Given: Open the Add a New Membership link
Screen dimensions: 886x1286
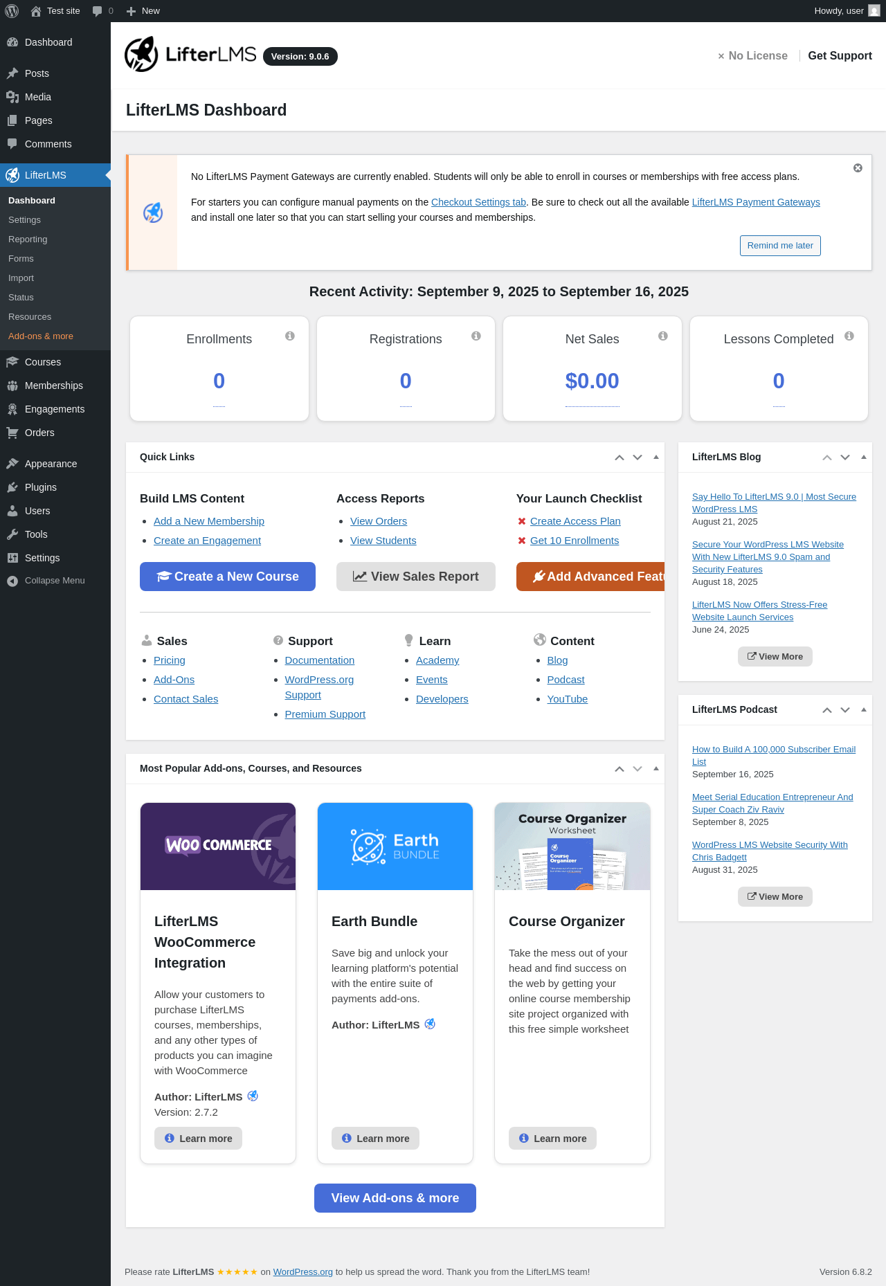Looking at the screenshot, I should tap(209, 521).
